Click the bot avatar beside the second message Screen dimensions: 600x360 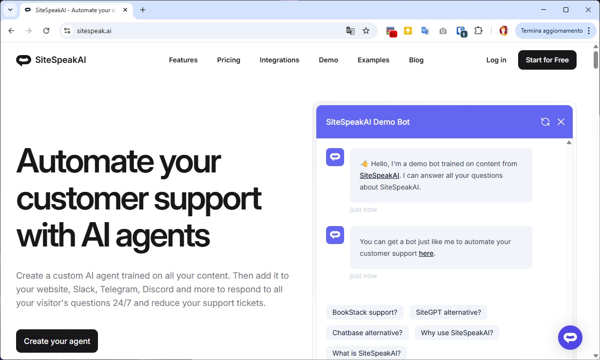coord(335,235)
